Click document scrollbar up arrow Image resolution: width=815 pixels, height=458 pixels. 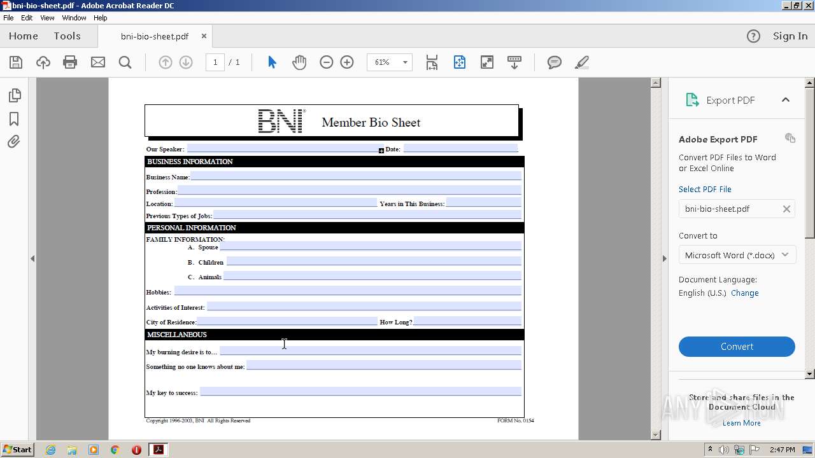click(656, 83)
